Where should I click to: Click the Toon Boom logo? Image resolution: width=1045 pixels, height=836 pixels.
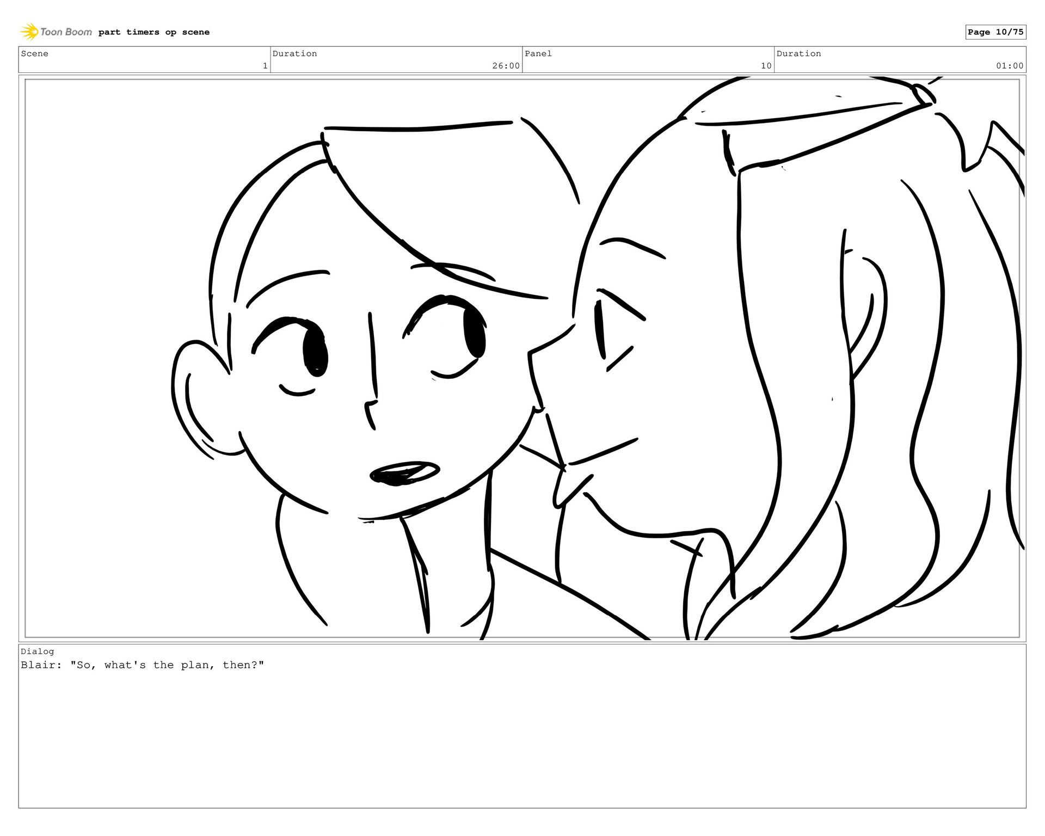pos(56,32)
